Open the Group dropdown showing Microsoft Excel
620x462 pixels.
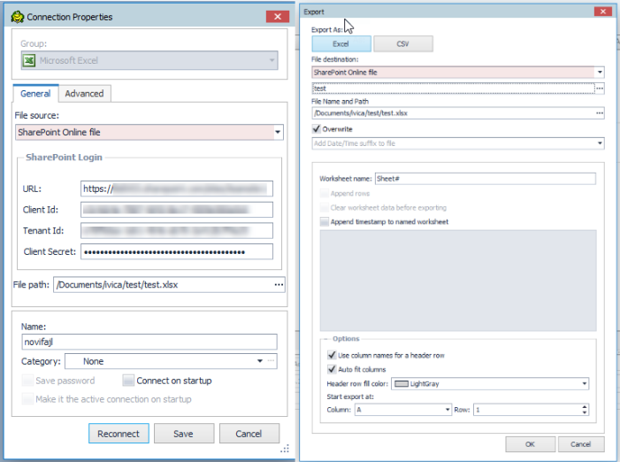149,60
